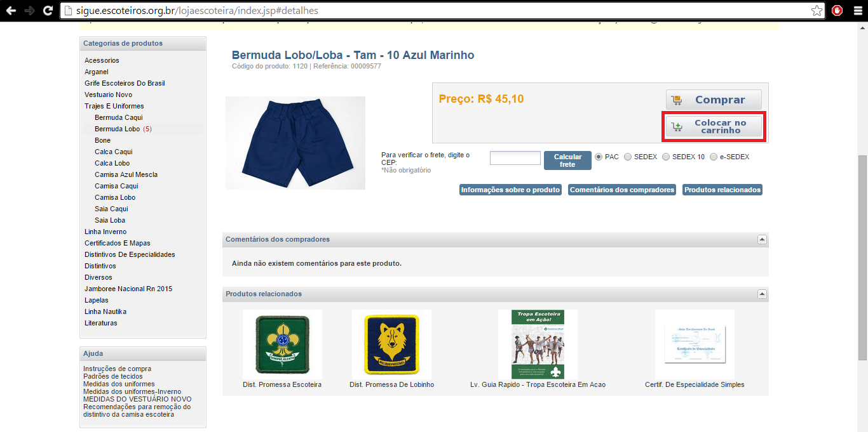Viewport: 868px width, 432px height.
Task: Click the Comprar button
Action: point(714,100)
